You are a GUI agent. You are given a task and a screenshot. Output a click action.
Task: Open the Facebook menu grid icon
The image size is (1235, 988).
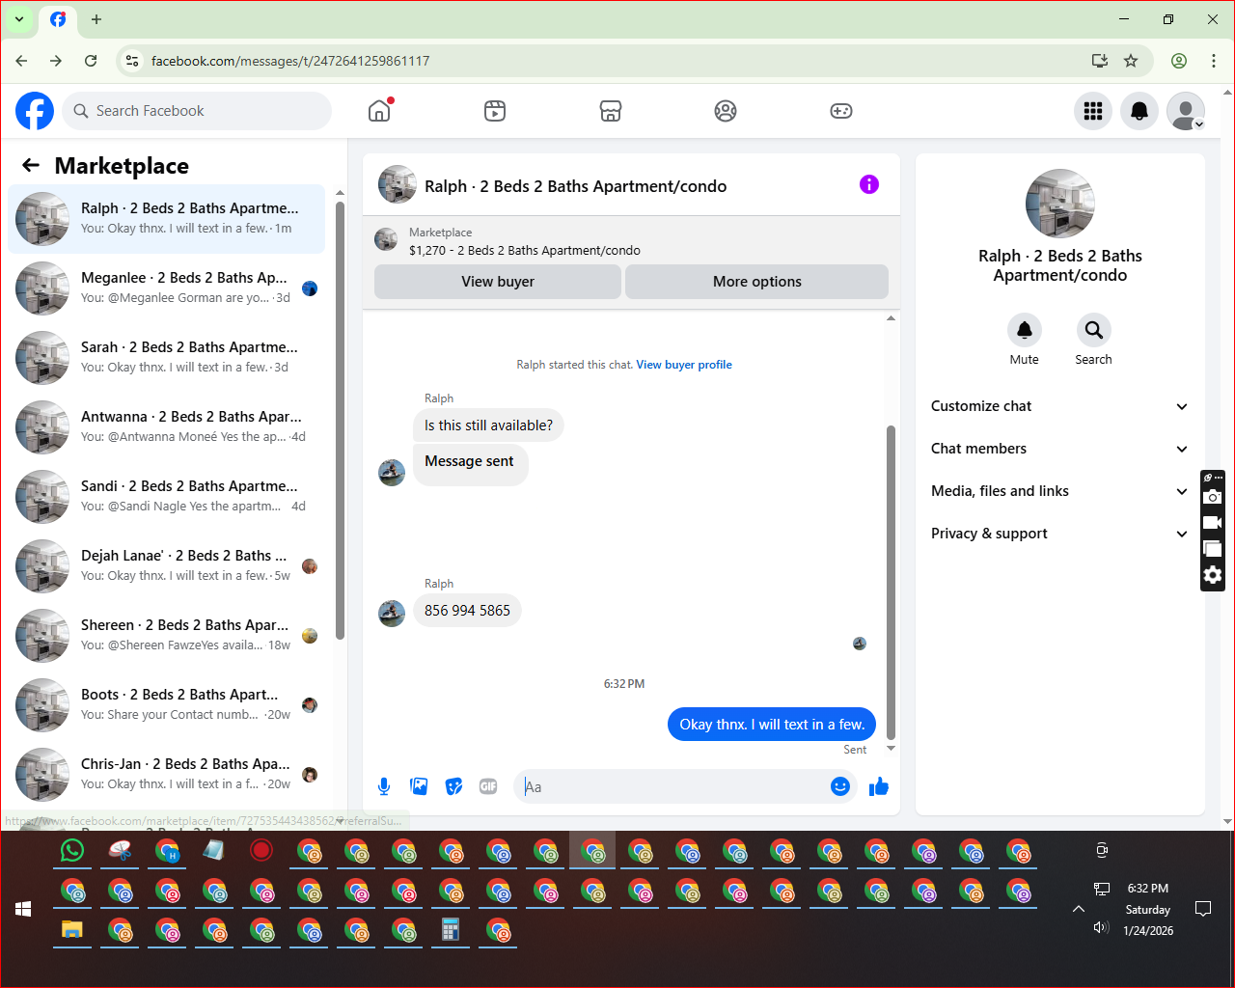pyautogui.click(x=1093, y=111)
